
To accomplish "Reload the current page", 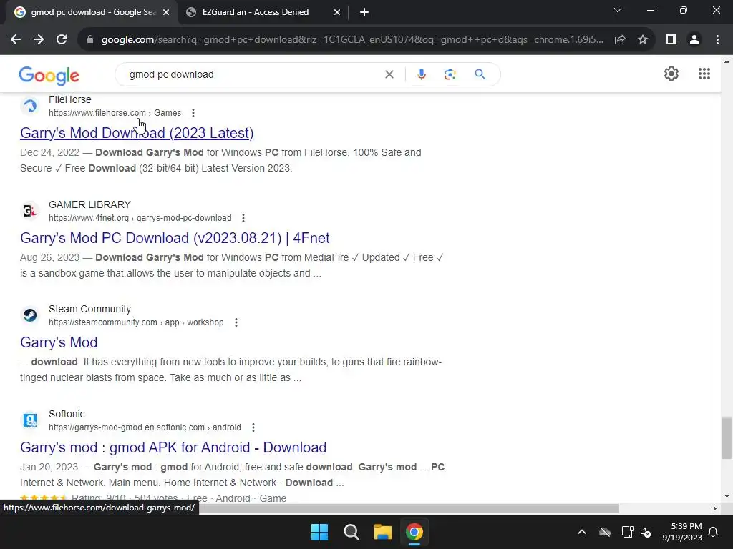I will 62,40.
